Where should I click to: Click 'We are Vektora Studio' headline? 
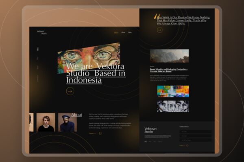pos(96,73)
